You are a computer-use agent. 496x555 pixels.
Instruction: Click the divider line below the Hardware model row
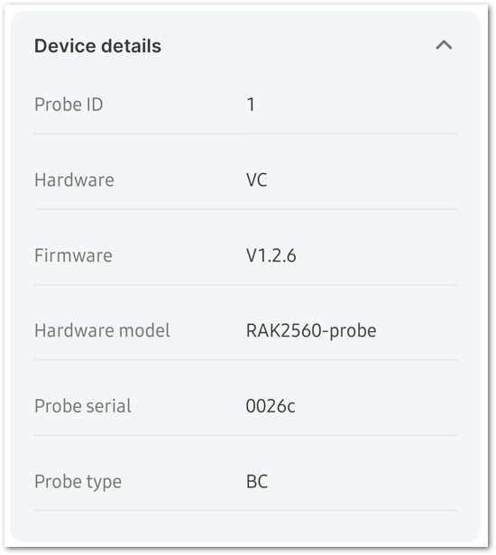coord(245,359)
